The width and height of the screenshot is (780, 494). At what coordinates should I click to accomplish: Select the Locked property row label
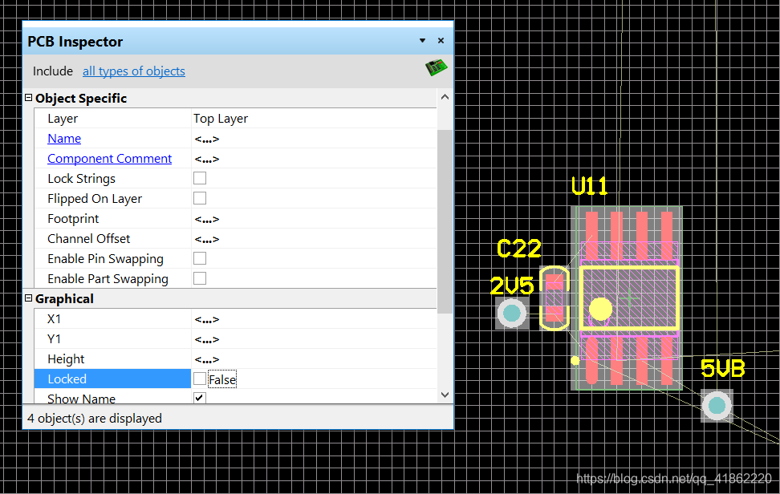(x=113, y=379)
